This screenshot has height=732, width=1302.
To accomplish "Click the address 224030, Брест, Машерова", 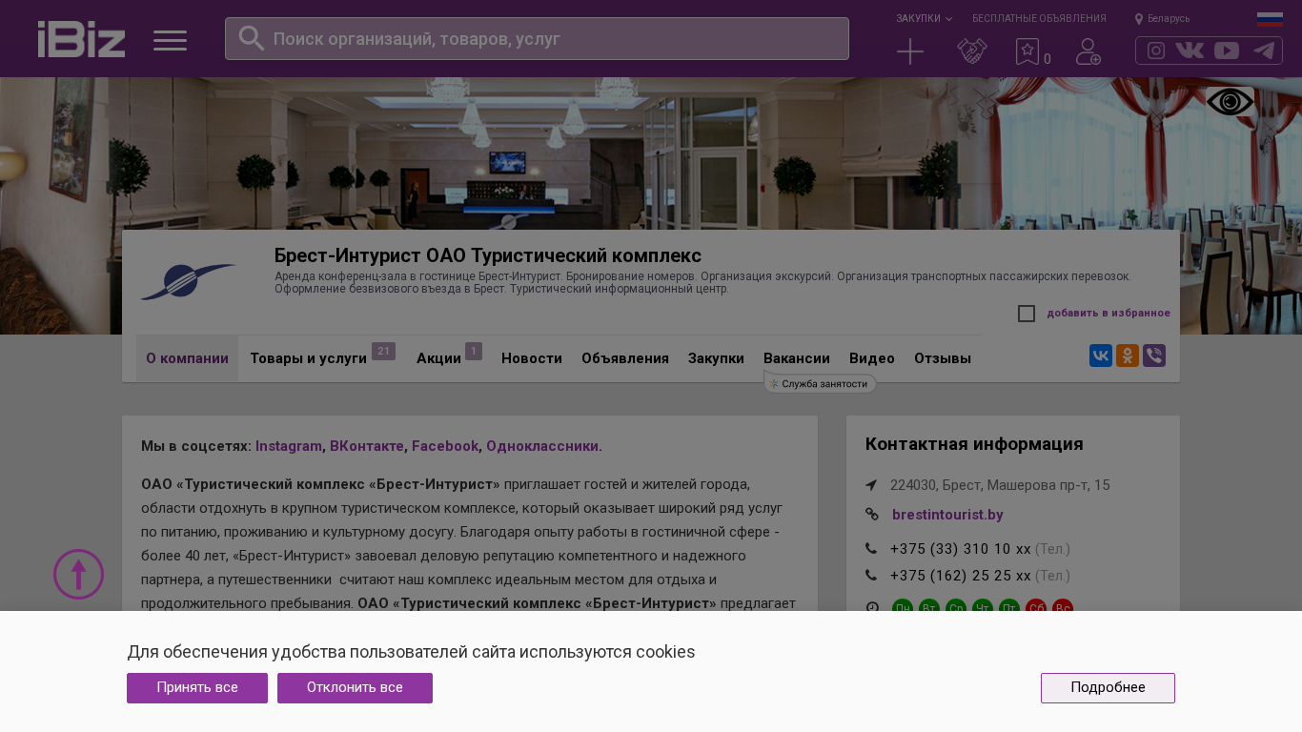I will coord(1000,485).
